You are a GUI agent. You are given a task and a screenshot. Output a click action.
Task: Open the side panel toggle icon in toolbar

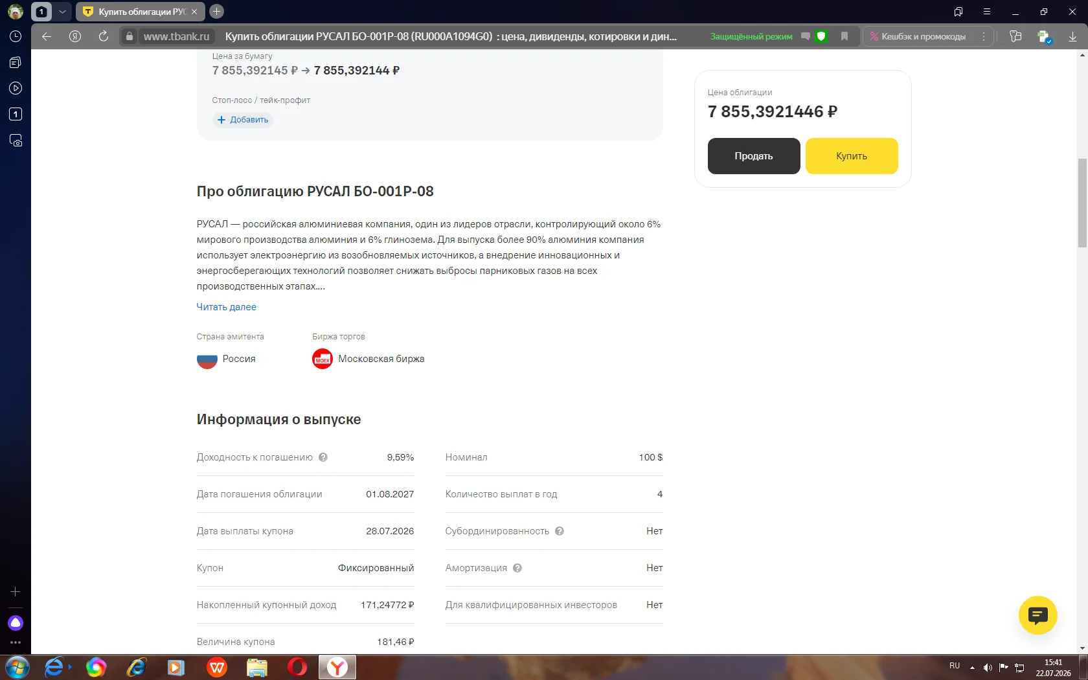click(1015, 36)
